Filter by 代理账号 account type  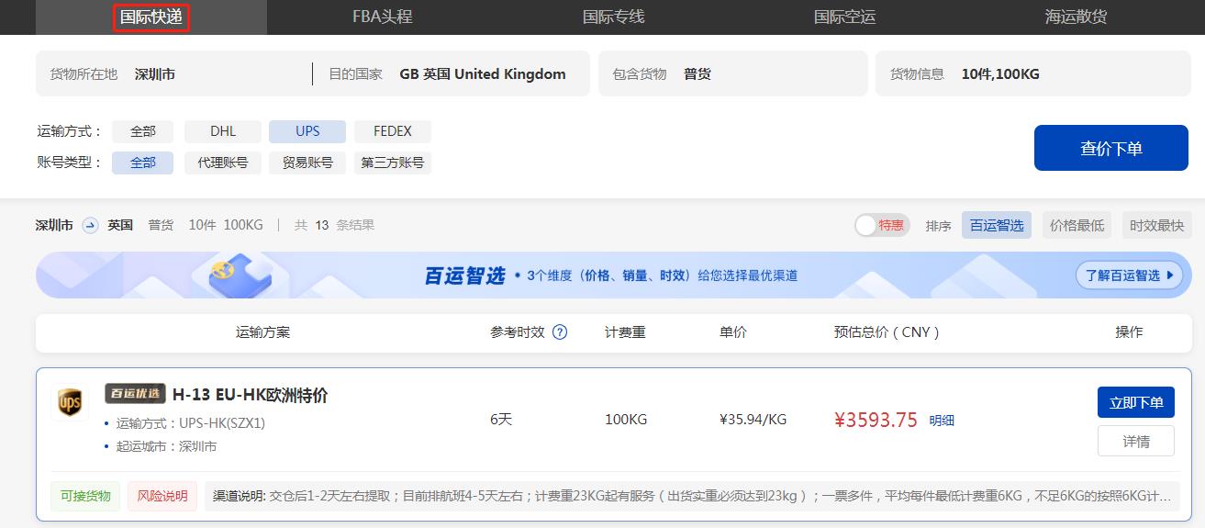223,163
